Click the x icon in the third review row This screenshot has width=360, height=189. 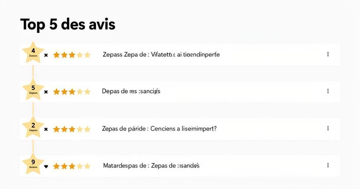coord(46,129)
